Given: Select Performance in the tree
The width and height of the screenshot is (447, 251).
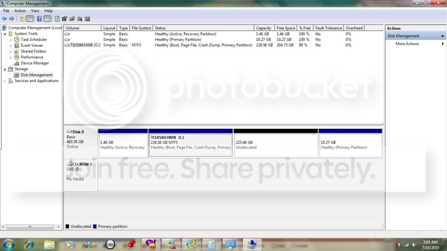Looking at the screenshot, I should [x=32, y=57].
